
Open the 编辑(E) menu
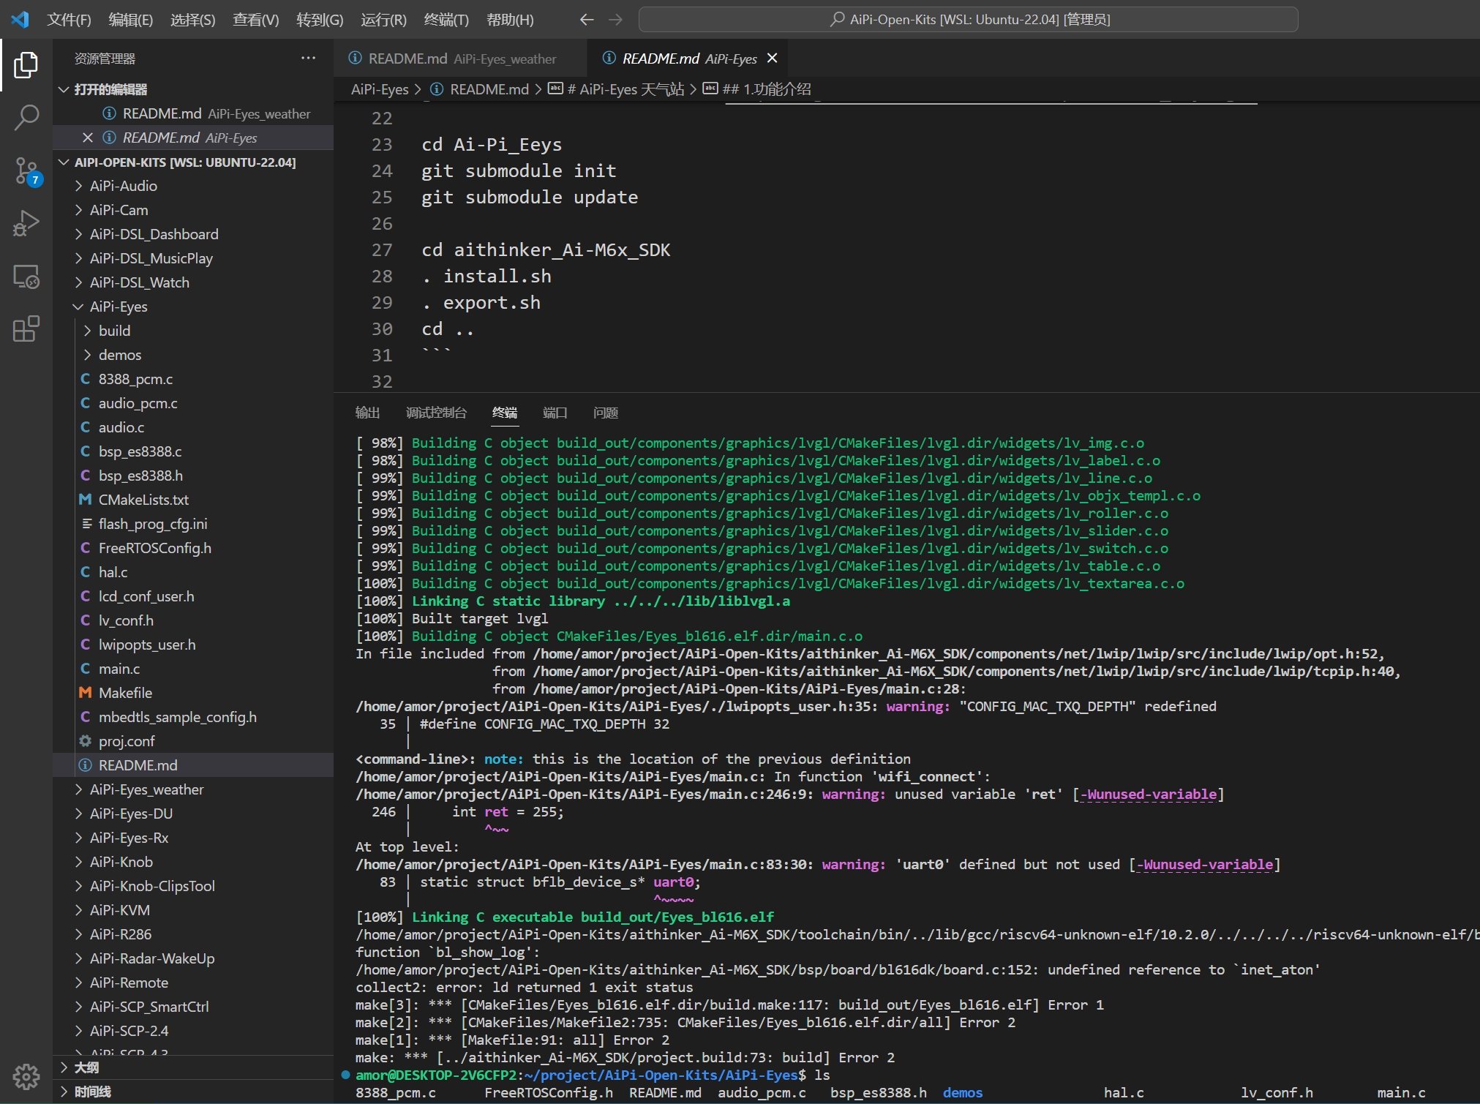click(130, 20)
